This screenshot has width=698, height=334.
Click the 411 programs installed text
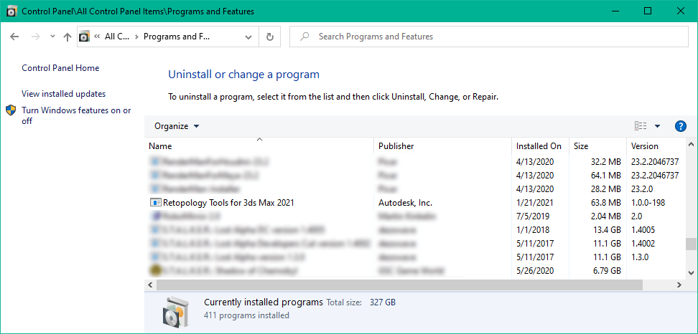pos(246,315)
